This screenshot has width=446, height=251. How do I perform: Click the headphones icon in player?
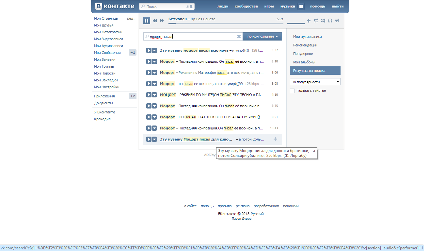click(330, 21)
